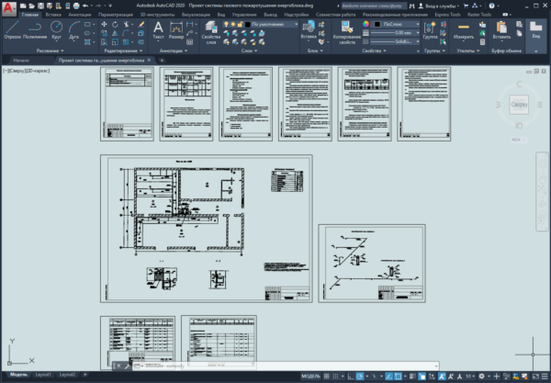Click the Сверху face of the ViewCube

(x=519, y=105)
